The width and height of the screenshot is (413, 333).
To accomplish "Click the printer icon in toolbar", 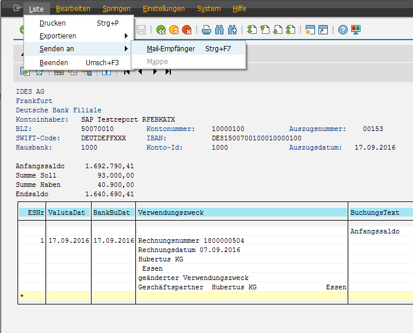I will tap(206, 30).
